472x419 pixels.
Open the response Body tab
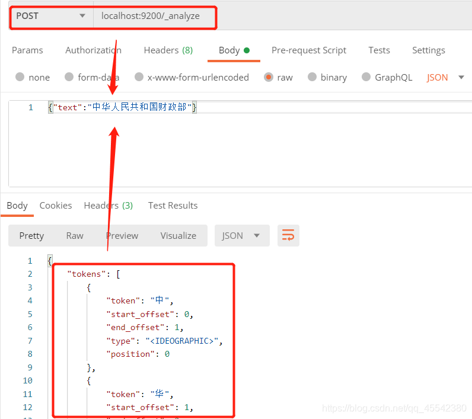(17, 206)
